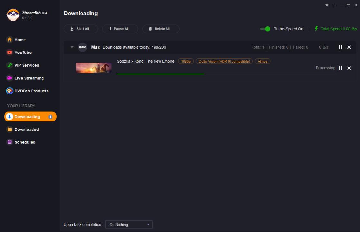Click the Max service logo

(x=82, y=47)
